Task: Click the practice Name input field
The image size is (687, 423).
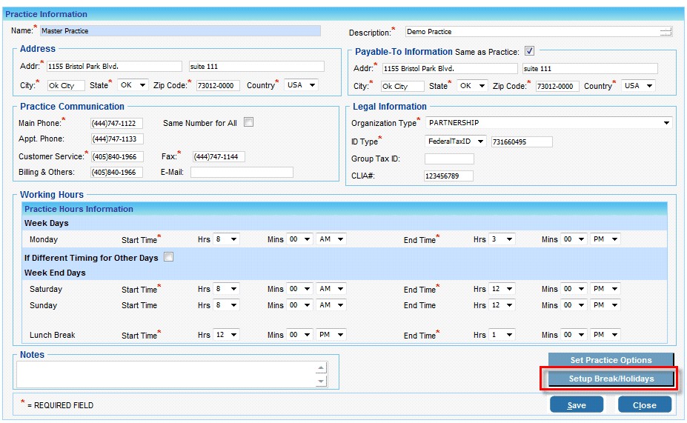Action: (x=180, y=31)
